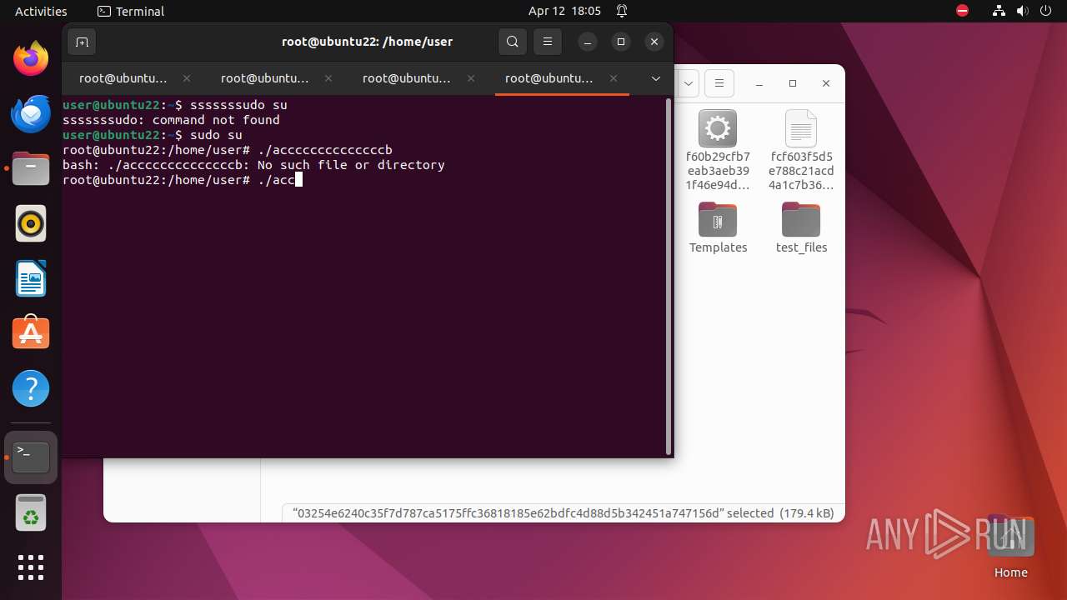Open Firefox from the dock
Image resolution: width=1067 pixels, height=600 pixels.
tap(31, 58)
